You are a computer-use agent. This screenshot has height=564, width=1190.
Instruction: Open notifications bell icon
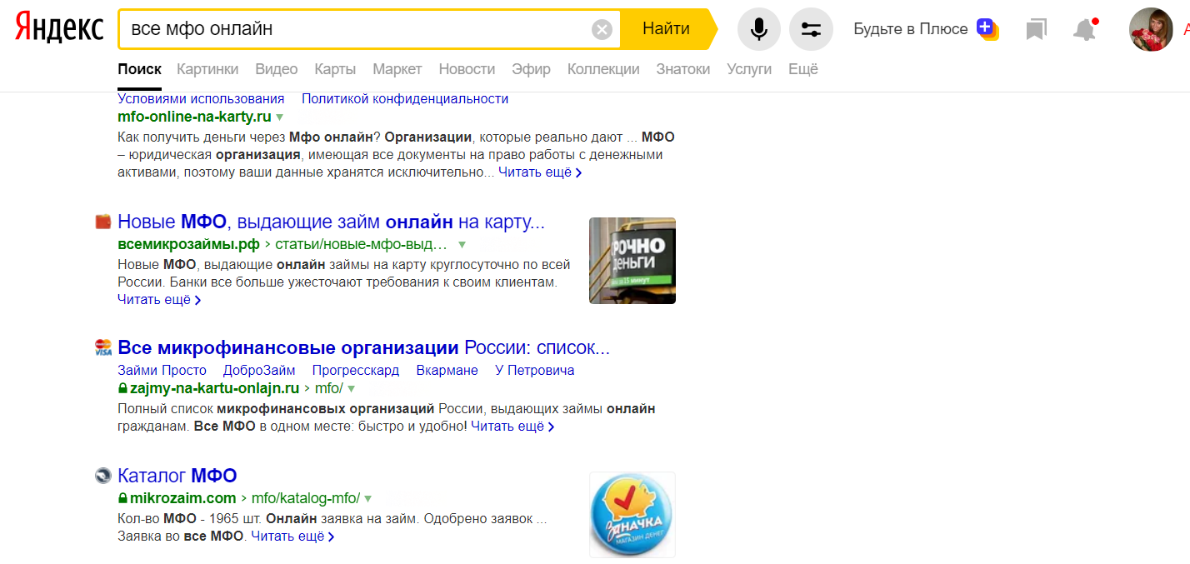pyautogui.click(x=1084, y=29)
